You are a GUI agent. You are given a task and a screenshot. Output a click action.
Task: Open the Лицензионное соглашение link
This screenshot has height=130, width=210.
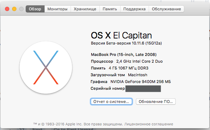tap(149, 124)
